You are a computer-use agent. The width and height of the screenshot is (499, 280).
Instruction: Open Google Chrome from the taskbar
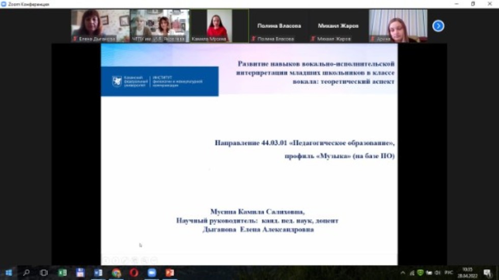pyautogui.click(x=116, y=273)
